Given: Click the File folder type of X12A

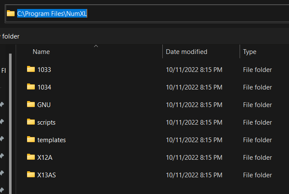Looking at the screenshot, I should point(257,158).
